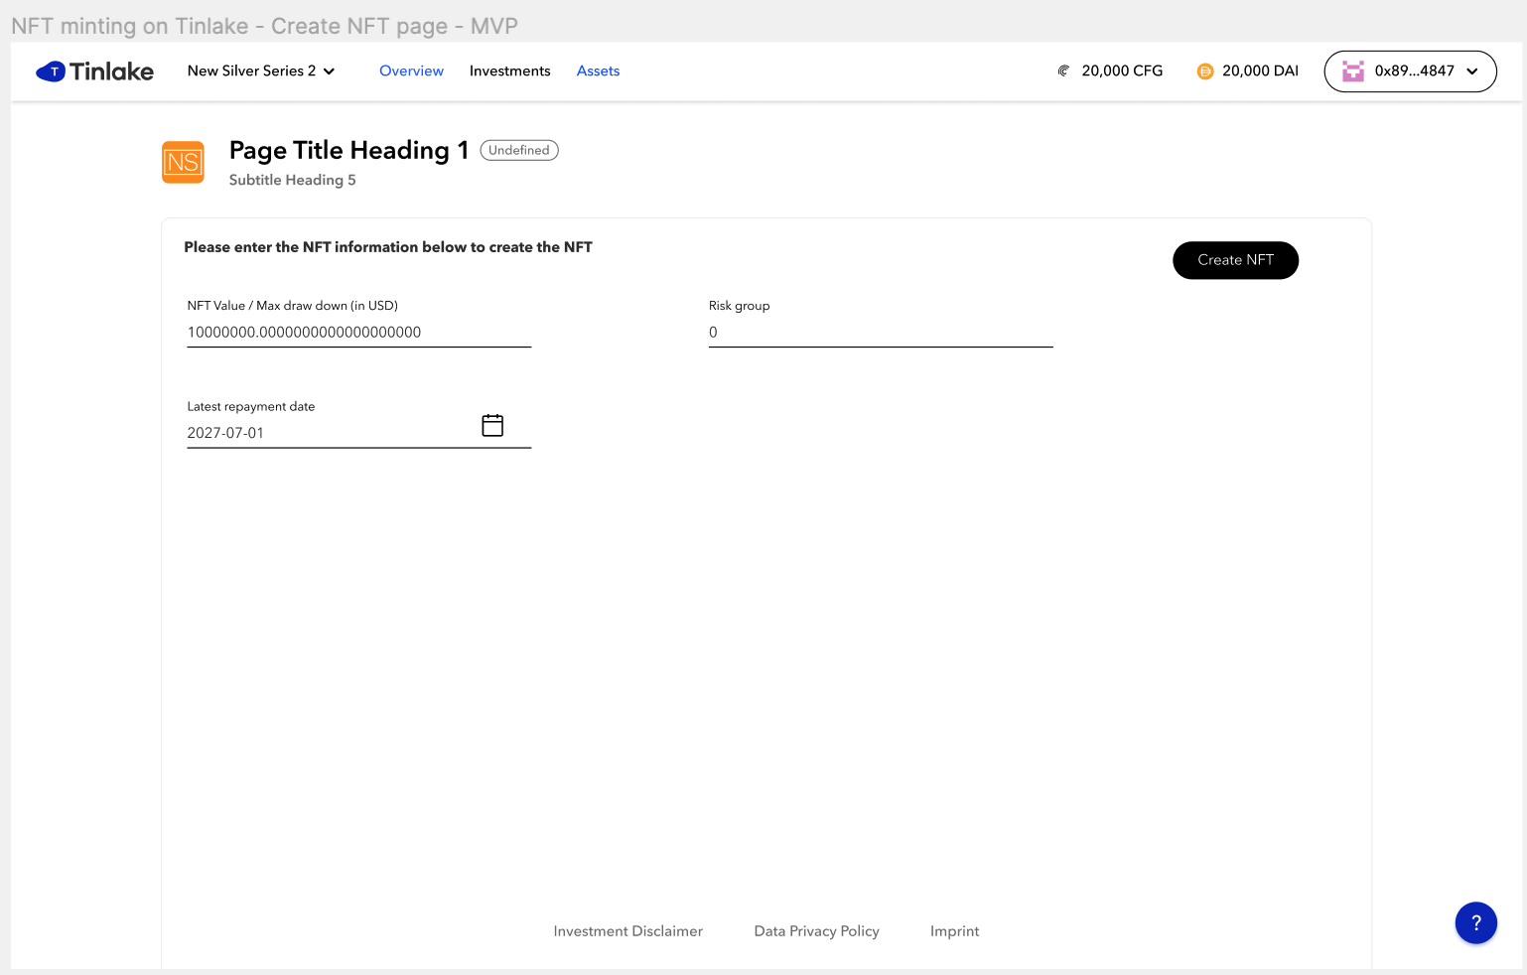Click the pink wallet avatar icon
1527x975 pixels.
pyautogui.click(x=1352, y=70)
